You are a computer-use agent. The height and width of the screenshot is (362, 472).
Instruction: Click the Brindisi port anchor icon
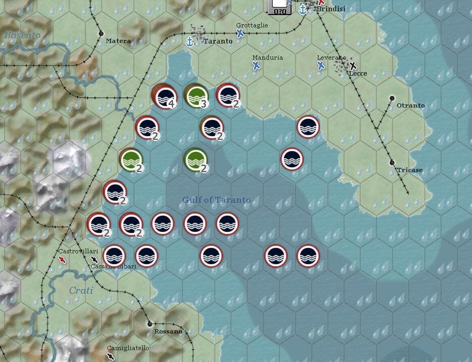point(303,9)
